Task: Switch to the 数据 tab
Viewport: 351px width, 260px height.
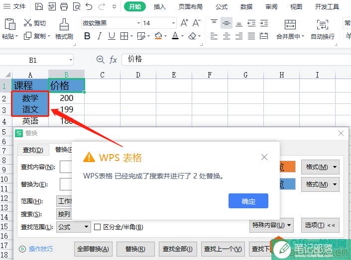Action: click(x=246, y=6)
